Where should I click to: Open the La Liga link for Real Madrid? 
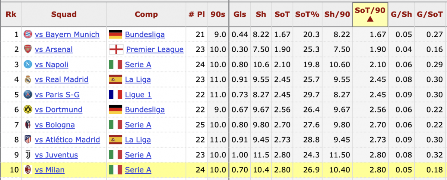click(138, 79)
